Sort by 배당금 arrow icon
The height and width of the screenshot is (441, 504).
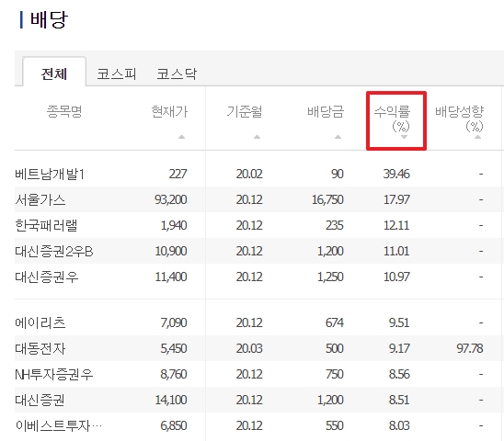pos(338,137)
